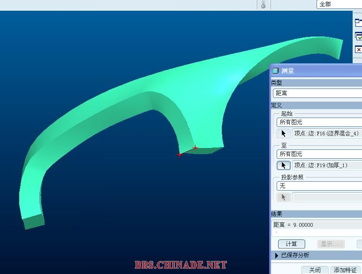Open the 全部 filter dropdown

pyautogui.click(x=339, y=4)
